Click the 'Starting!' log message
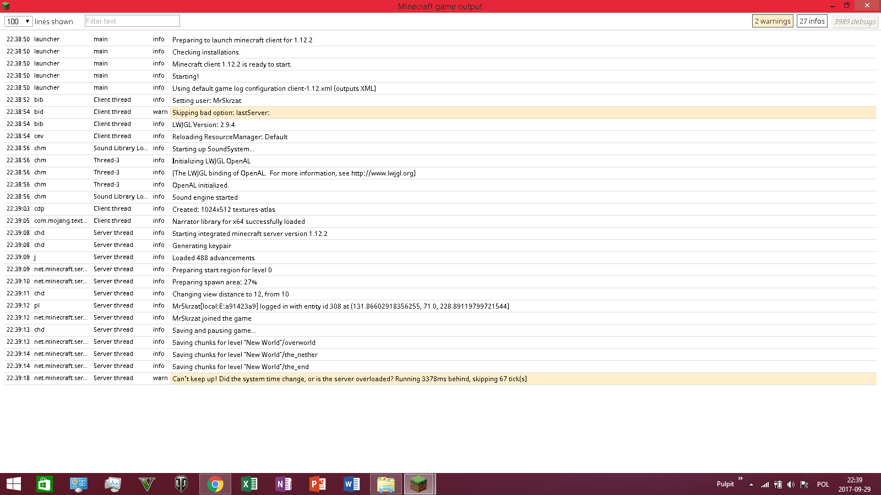Screen dimensions: 881x495 click(x=186, y=76)
